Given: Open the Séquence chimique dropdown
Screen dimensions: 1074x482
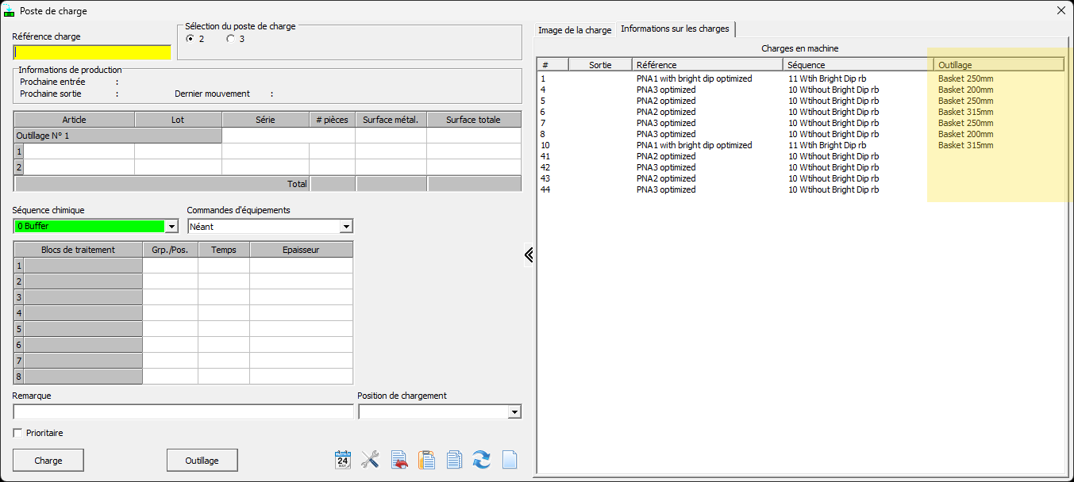Looking at the screenshot, I should coord(171,227).
